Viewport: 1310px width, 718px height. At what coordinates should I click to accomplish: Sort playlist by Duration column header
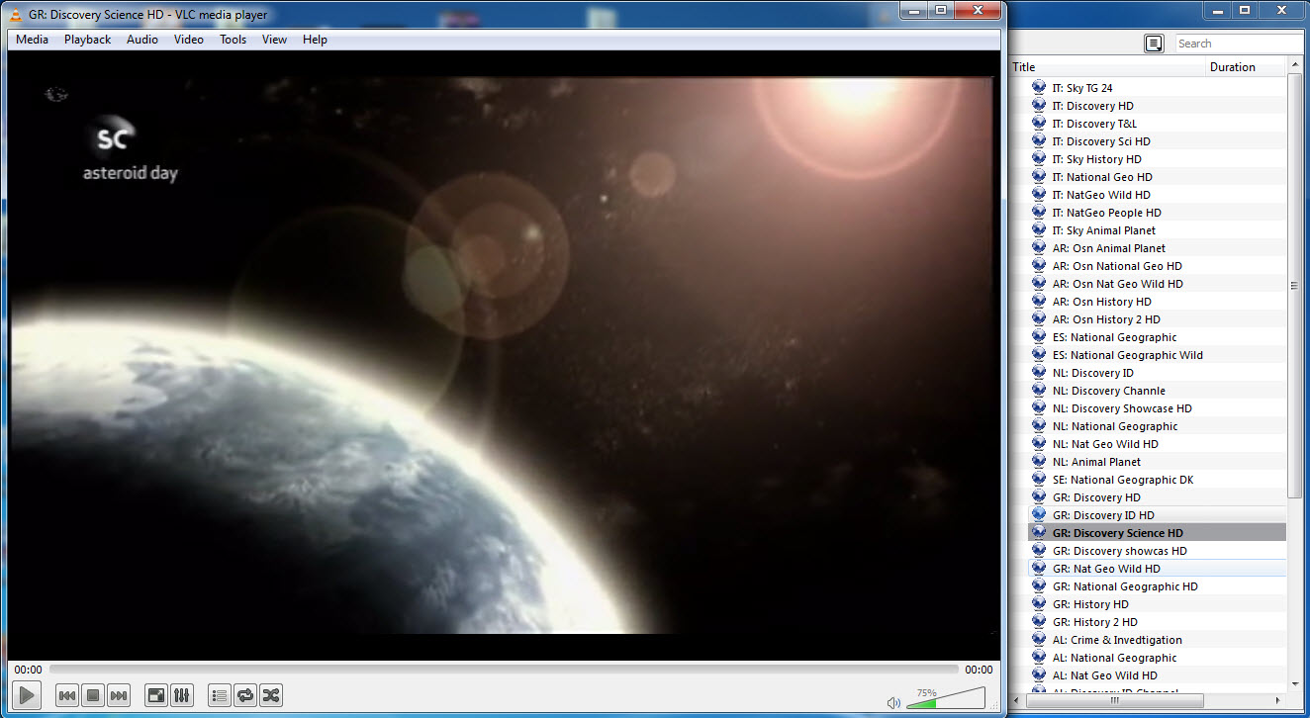point(1247,67)
